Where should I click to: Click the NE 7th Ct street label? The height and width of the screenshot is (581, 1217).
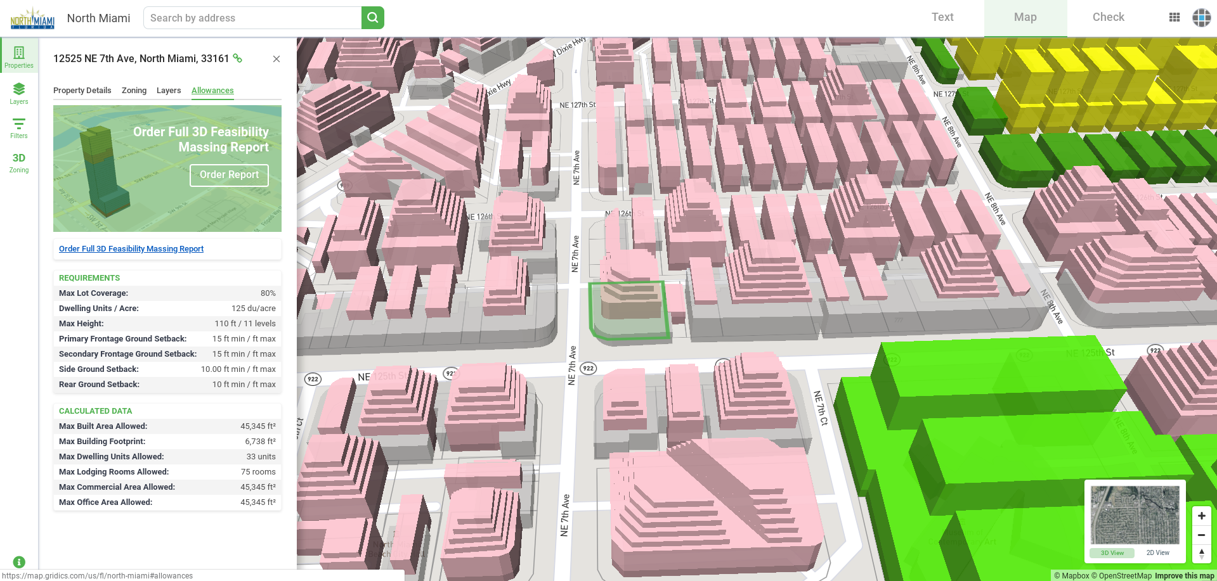(x=821, y=408)
